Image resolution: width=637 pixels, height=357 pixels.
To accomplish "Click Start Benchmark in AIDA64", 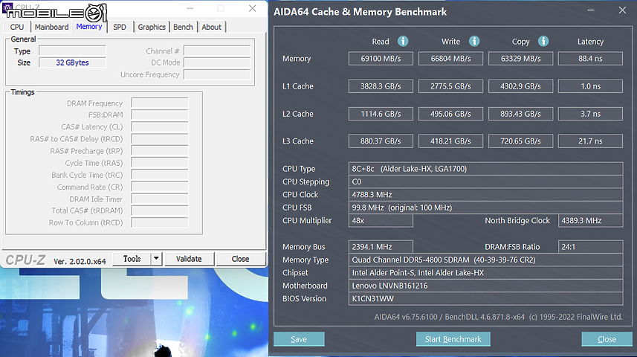I will [x=453, y=339].
